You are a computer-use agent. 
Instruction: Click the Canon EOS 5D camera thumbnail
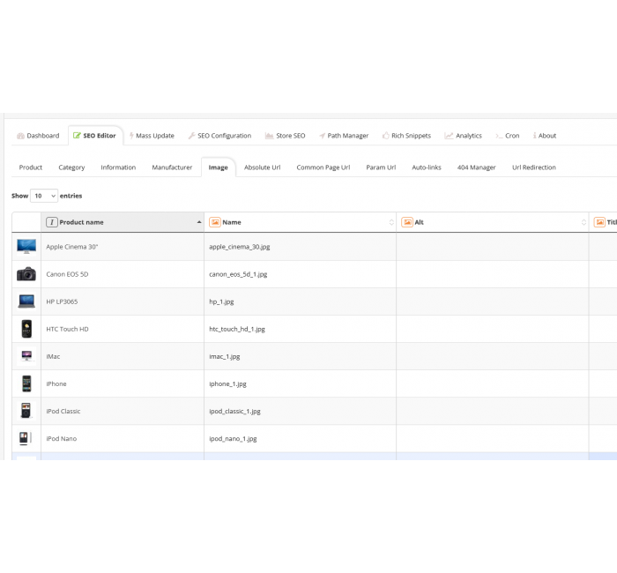click(x=26, y=274)
